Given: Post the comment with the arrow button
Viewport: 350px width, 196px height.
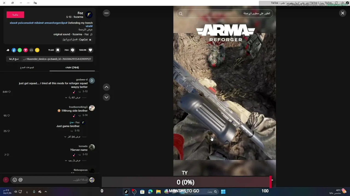Looking at the screenshot, I should pyautogui.click(x=6, y=180).
